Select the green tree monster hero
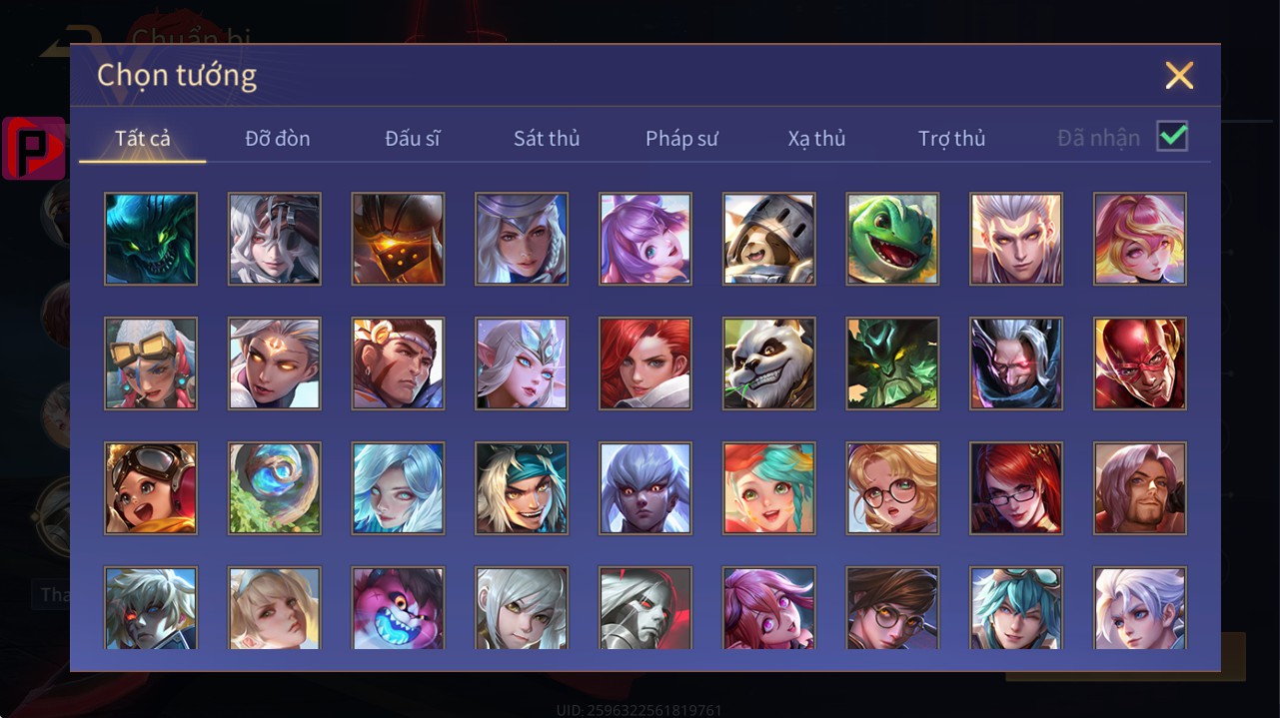Viewport: 1280px width, 718px height. click(x=892, y=363)
